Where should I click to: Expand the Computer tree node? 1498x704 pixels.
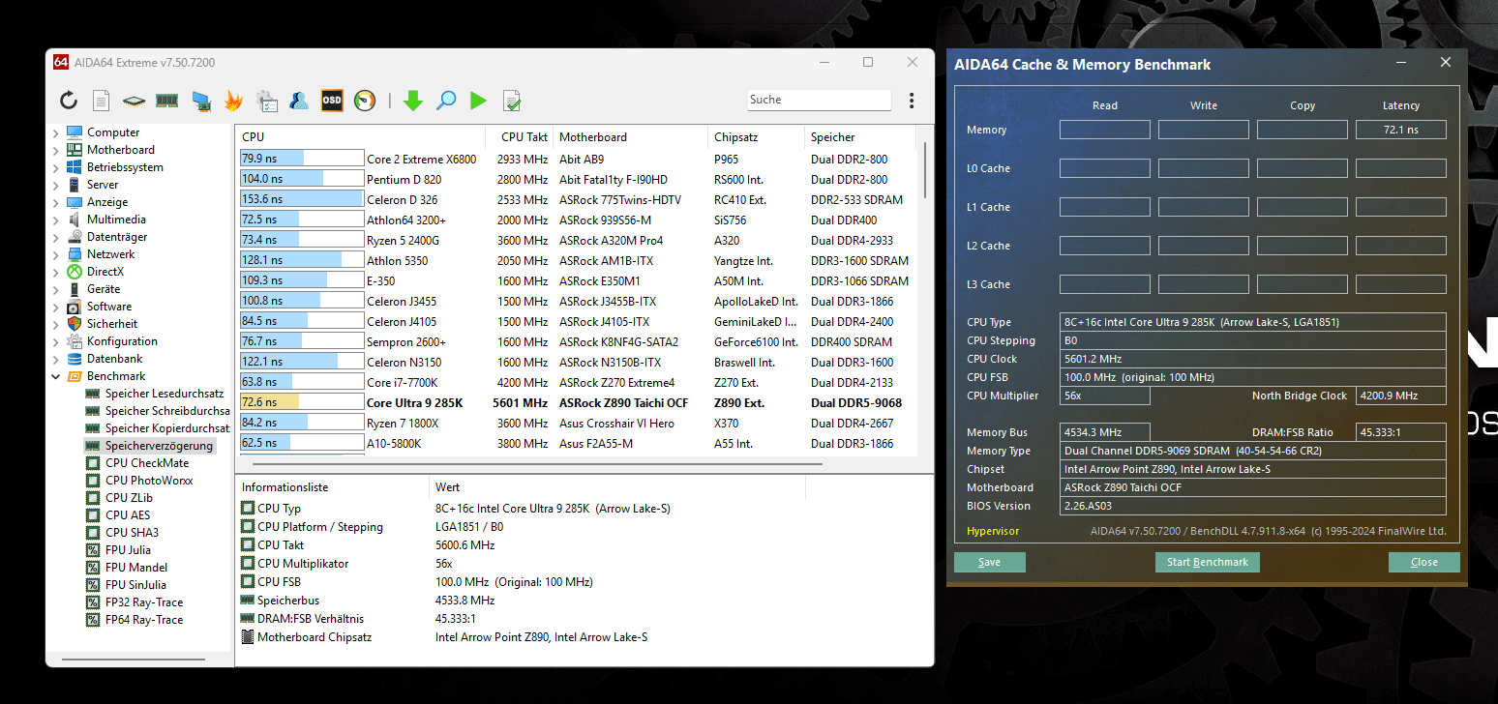[55, 132]
